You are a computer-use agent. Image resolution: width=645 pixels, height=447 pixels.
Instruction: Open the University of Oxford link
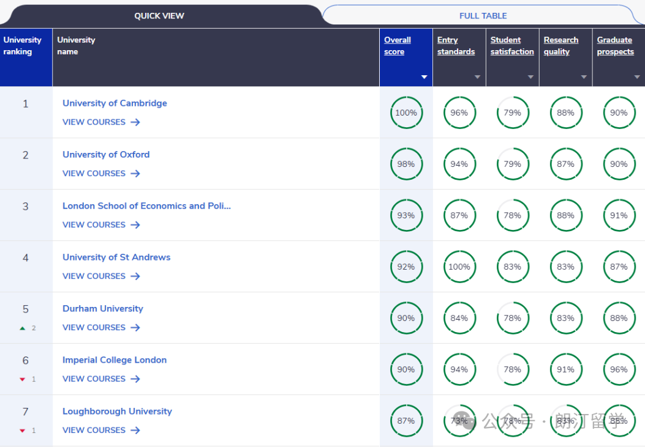(106, 154)
